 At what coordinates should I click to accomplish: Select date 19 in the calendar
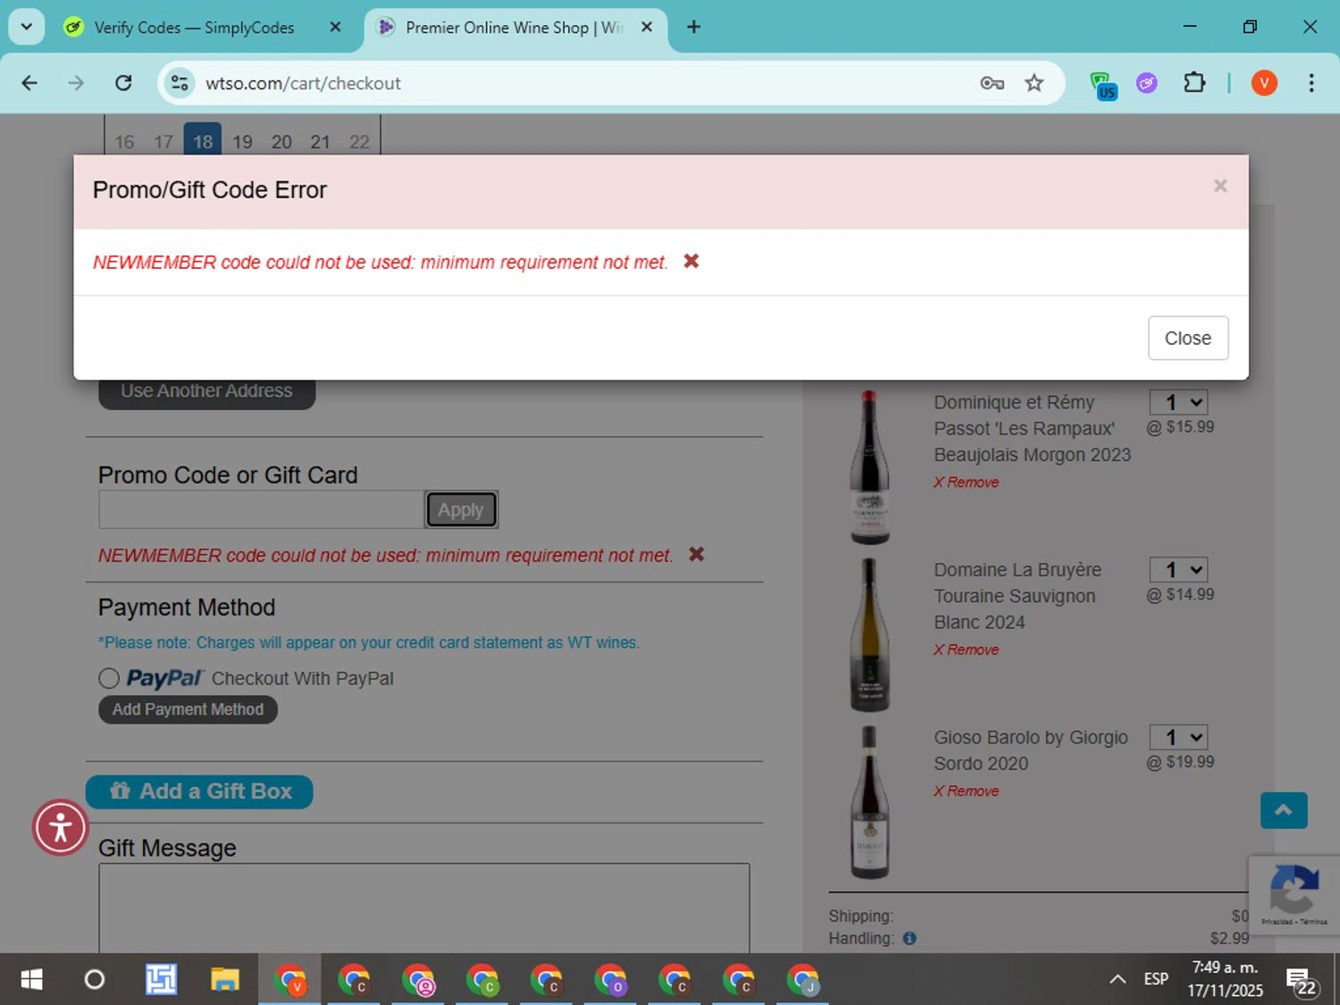(x=242, y=141)
